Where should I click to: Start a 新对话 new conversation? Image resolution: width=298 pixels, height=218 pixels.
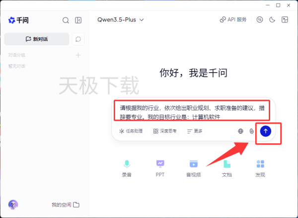point(36,39)
